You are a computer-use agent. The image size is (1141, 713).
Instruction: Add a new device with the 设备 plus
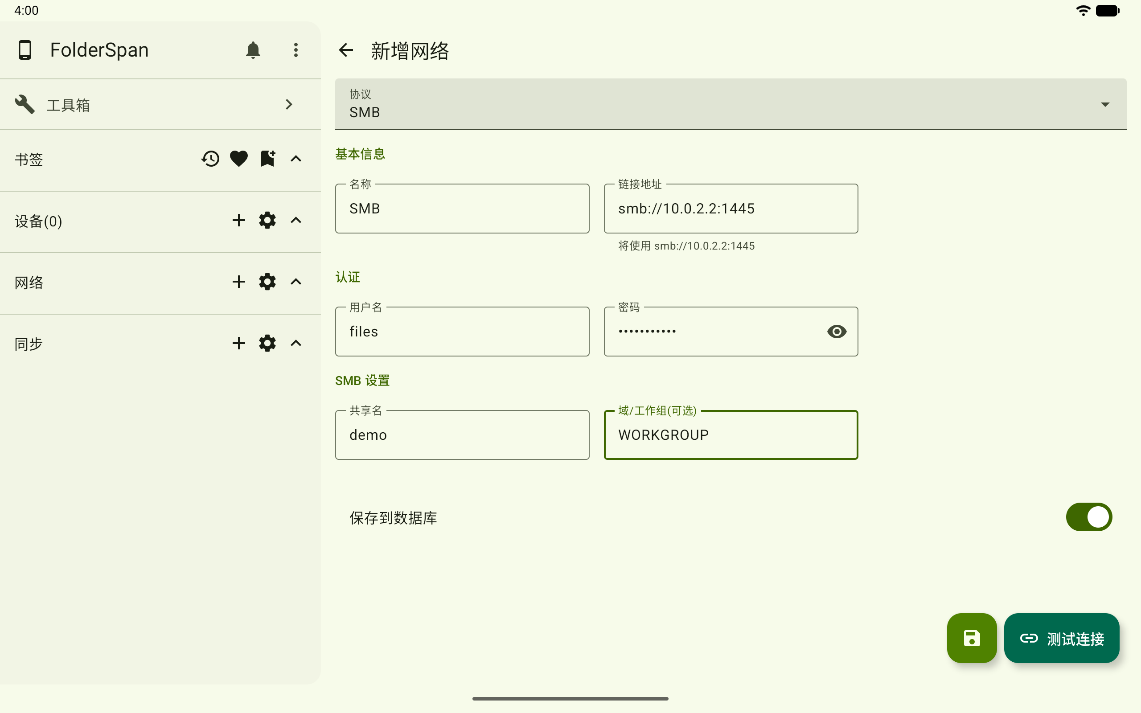[x=238, y=220]
